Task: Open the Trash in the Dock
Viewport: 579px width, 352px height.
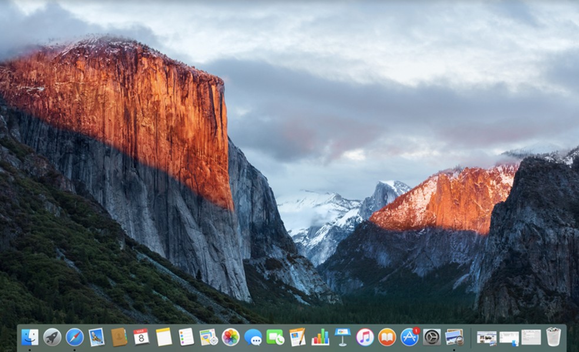Action: coord(554,337)
